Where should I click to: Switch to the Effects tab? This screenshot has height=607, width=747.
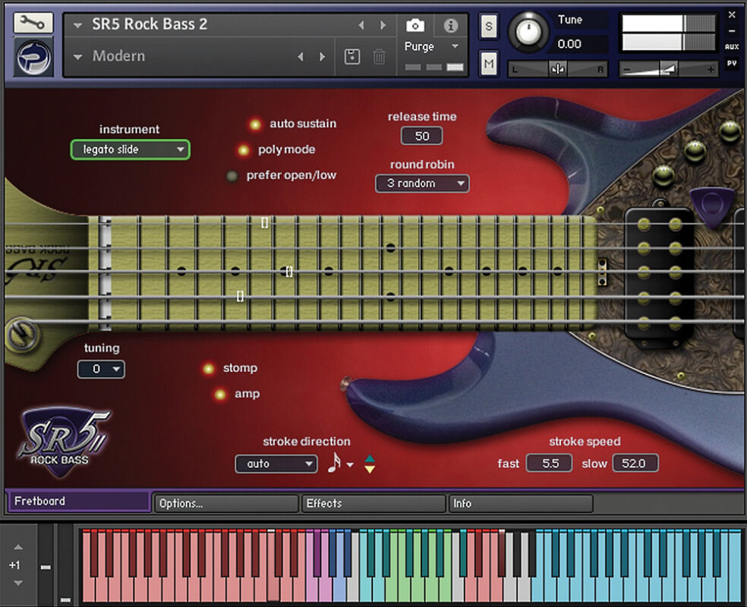[372, 503]
